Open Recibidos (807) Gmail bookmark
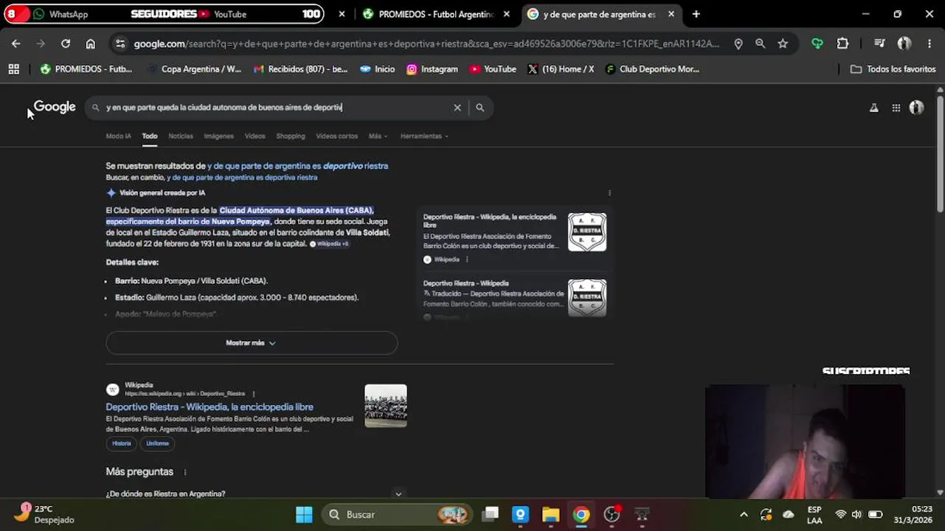This screenshot has width=945, height=531. (x=300, y=69)
